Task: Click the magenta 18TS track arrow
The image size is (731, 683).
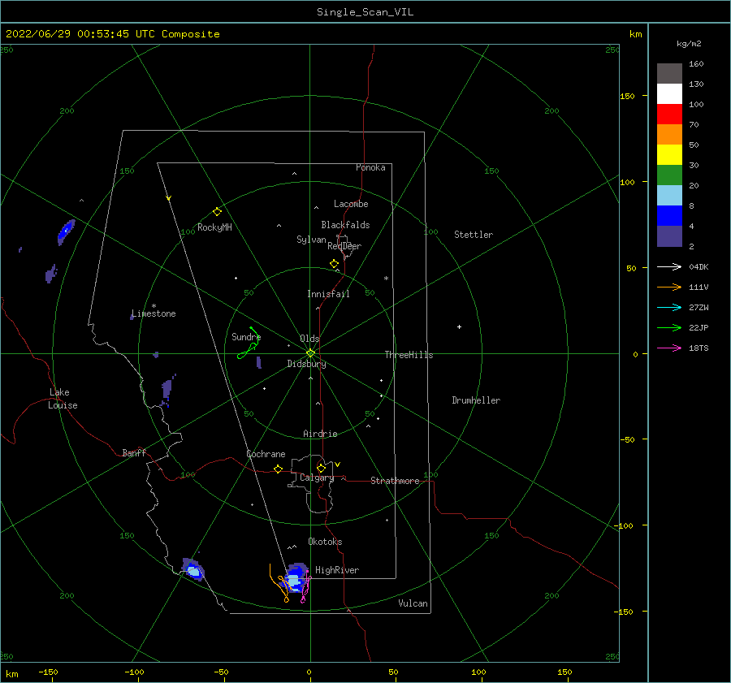Action: (669, 348)
